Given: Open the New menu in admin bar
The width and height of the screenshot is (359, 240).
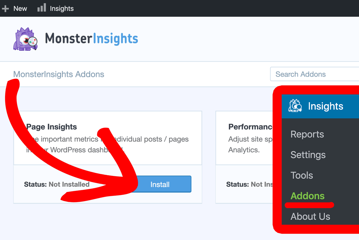Looking at the screenshot, I should click(x=14, y=9).
